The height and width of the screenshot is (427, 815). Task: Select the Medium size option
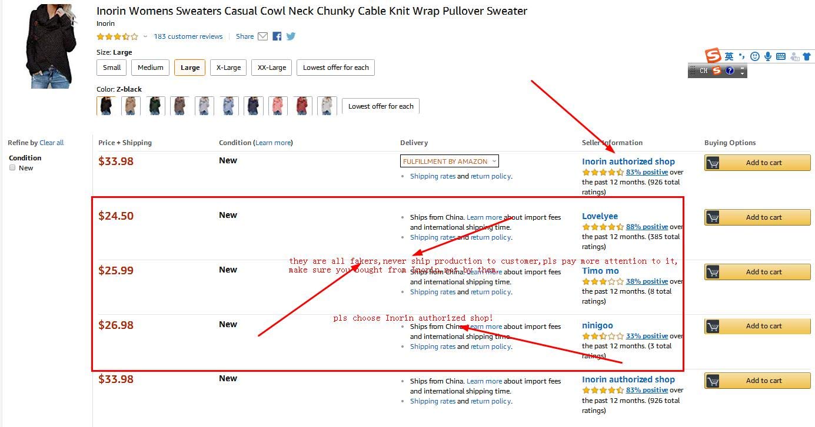coord(150,68)
